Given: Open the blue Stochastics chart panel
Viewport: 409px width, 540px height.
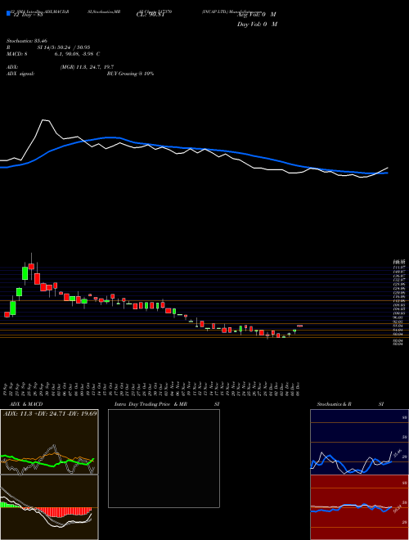Looking at the screenshot, I should pos(359,442).
